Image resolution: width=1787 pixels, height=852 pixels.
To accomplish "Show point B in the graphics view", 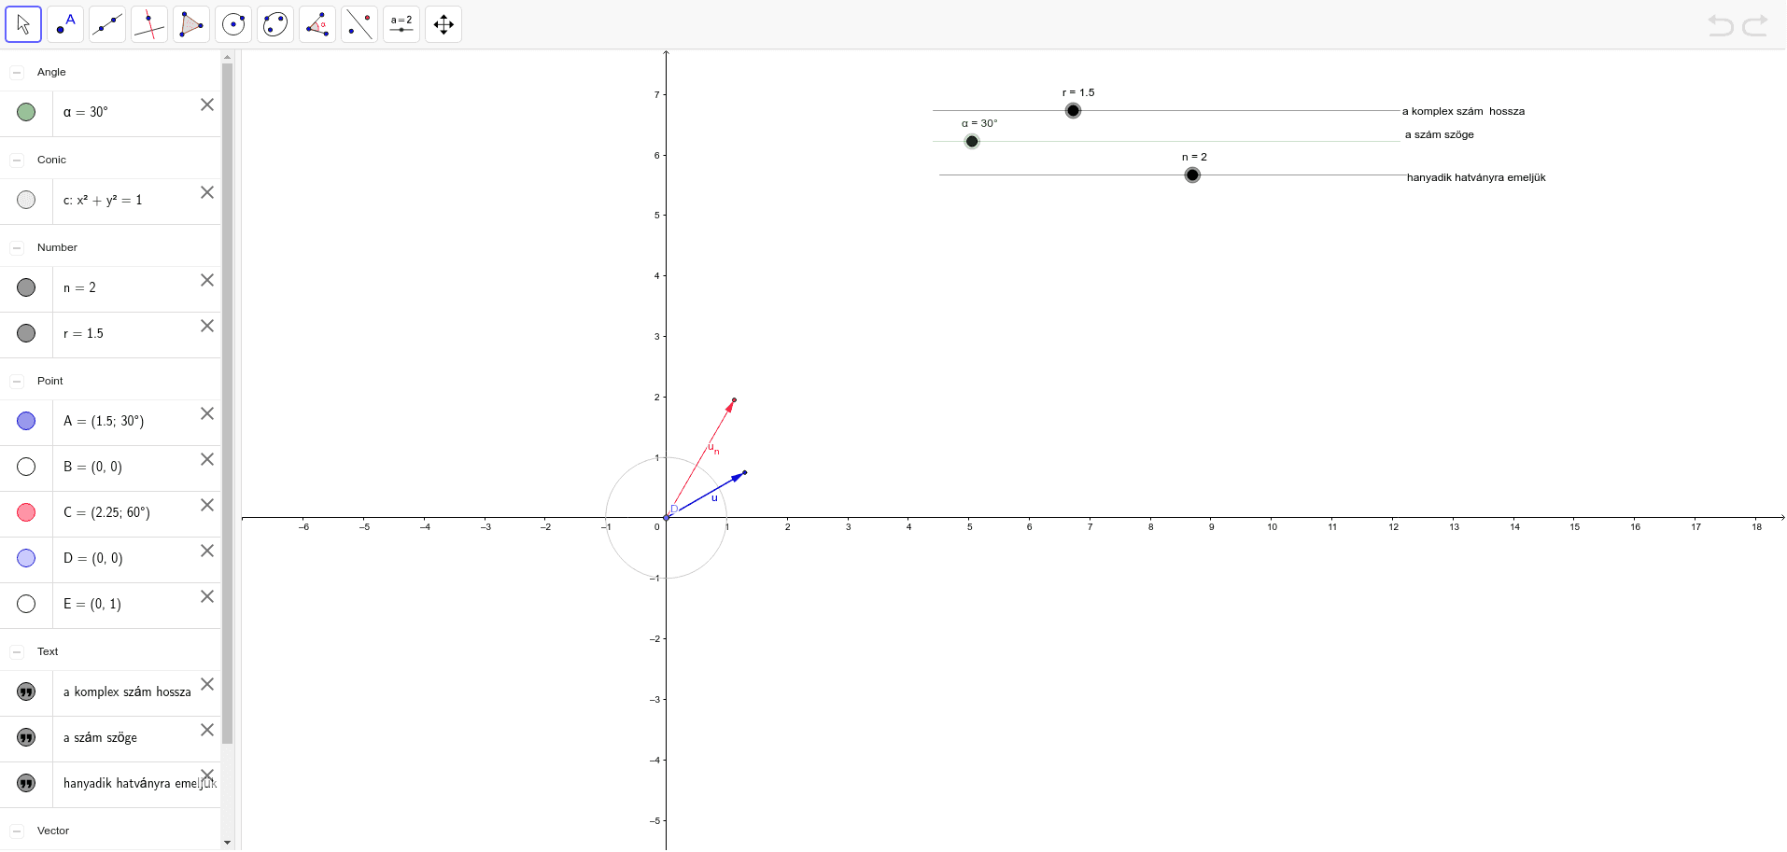I will point(25,466).
